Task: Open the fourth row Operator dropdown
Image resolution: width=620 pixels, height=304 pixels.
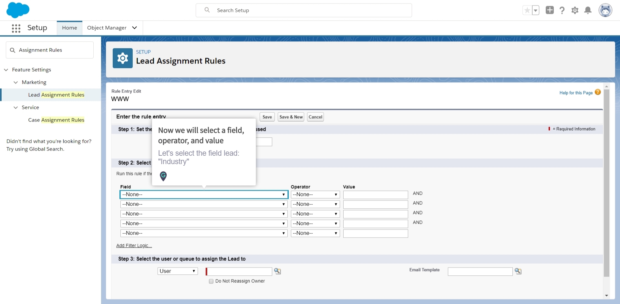Action: point(315,223)
